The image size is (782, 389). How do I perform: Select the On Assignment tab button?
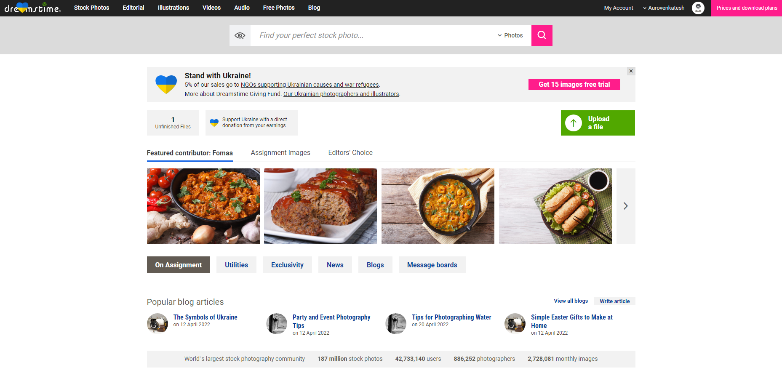point(179,265)
